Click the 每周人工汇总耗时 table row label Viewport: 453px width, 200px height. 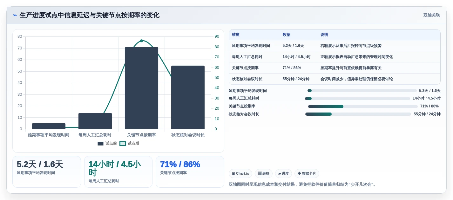(247, 57)
